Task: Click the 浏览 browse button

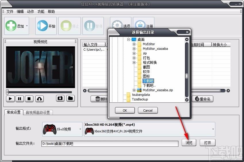Action: click(189, 142)
